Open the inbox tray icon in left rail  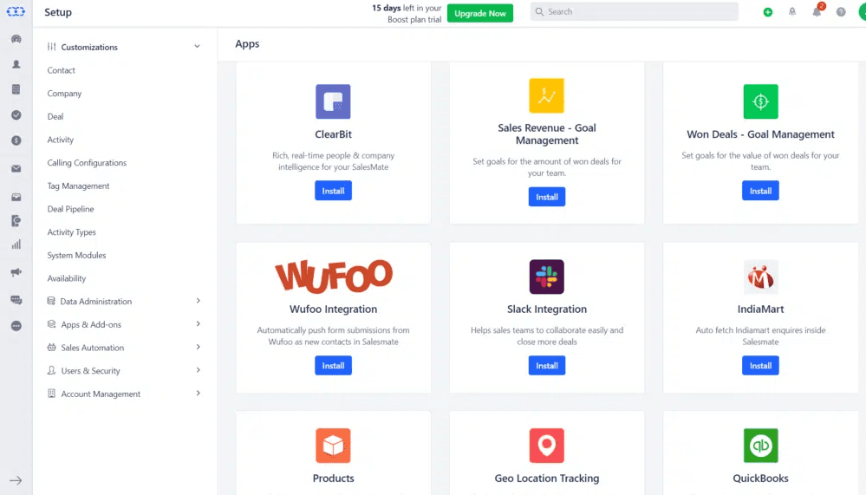pos(16,197)
